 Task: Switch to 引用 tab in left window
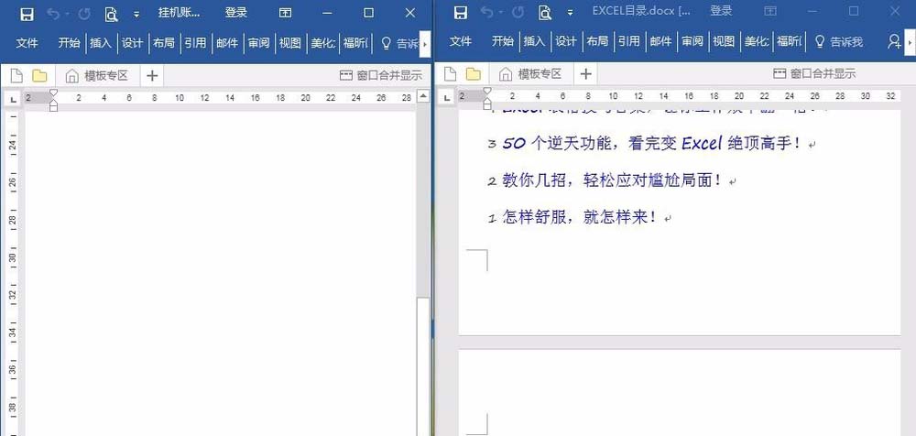click(x=195, y=43)
